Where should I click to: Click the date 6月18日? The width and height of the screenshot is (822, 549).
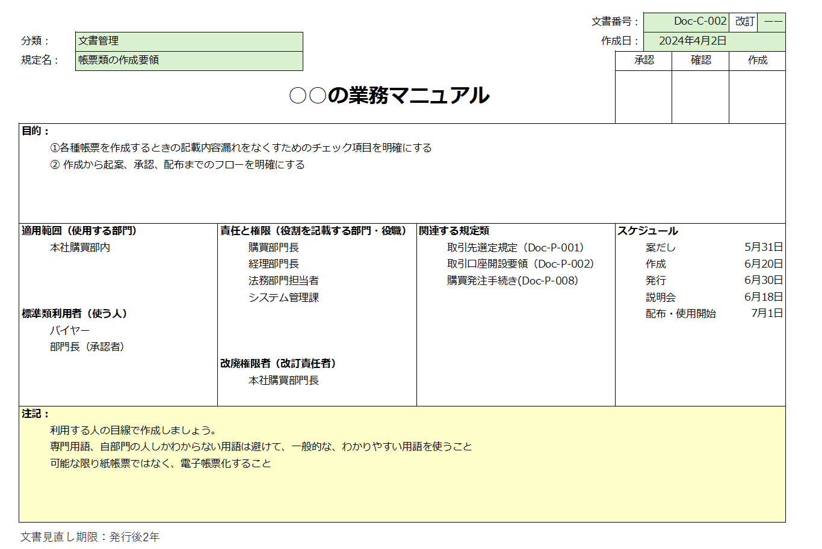click(x=764, y=297)
